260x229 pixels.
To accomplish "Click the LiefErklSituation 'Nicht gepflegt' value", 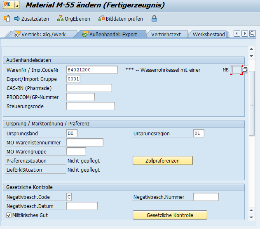I will (x=84, y=170).
